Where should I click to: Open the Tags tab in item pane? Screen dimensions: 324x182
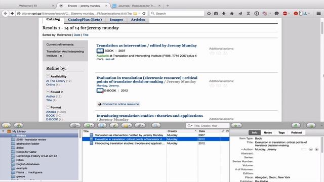click(281, 132)
